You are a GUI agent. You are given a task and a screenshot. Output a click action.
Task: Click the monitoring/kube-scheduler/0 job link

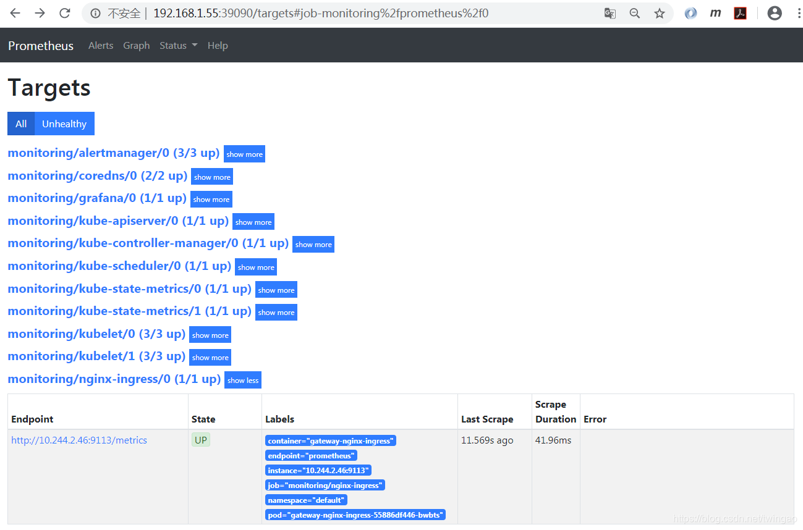119,266
